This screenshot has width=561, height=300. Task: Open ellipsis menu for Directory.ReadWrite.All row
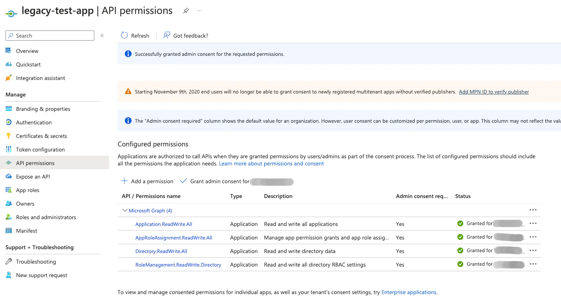coord(533,250)
